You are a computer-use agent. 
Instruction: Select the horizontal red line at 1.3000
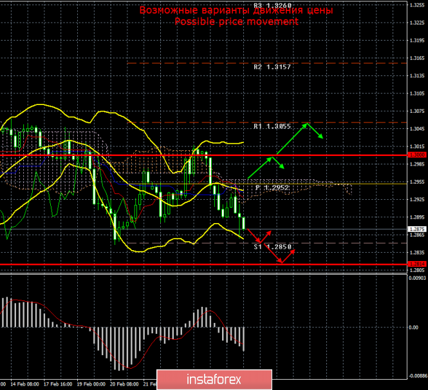click(x=203, y=155)
